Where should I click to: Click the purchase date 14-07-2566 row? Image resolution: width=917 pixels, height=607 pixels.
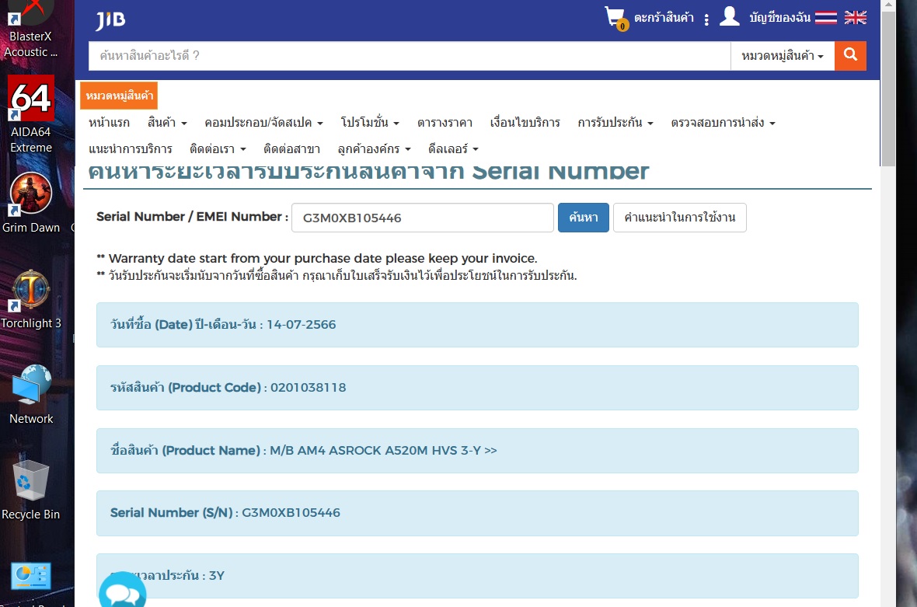tap(477, 325)
